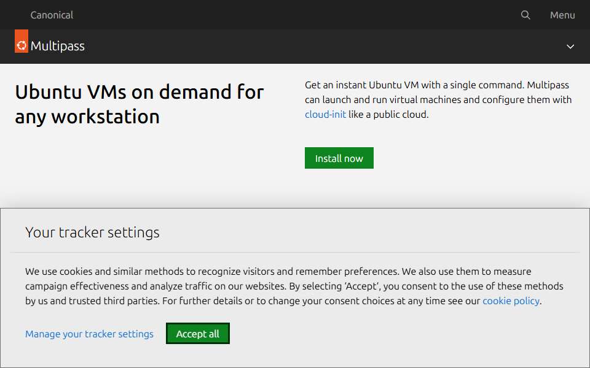Screen dimensions: 590x368
Task: Click the Install now button
Action: (339, 158)
